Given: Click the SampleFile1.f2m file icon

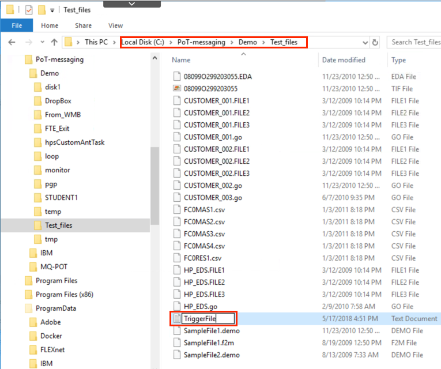Looking at the screenshot, I should (x=176, y=342).
